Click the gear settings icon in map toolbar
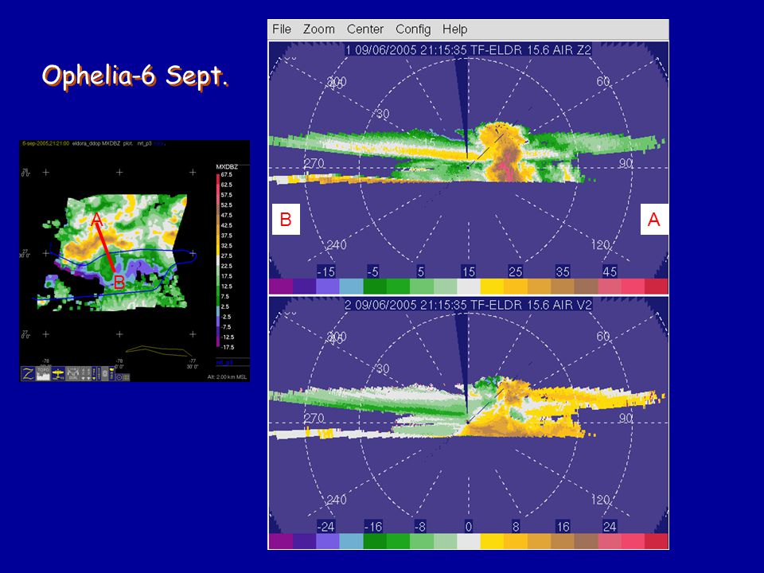The width and height of the screenshot is (764, 573). pos(105,374)
